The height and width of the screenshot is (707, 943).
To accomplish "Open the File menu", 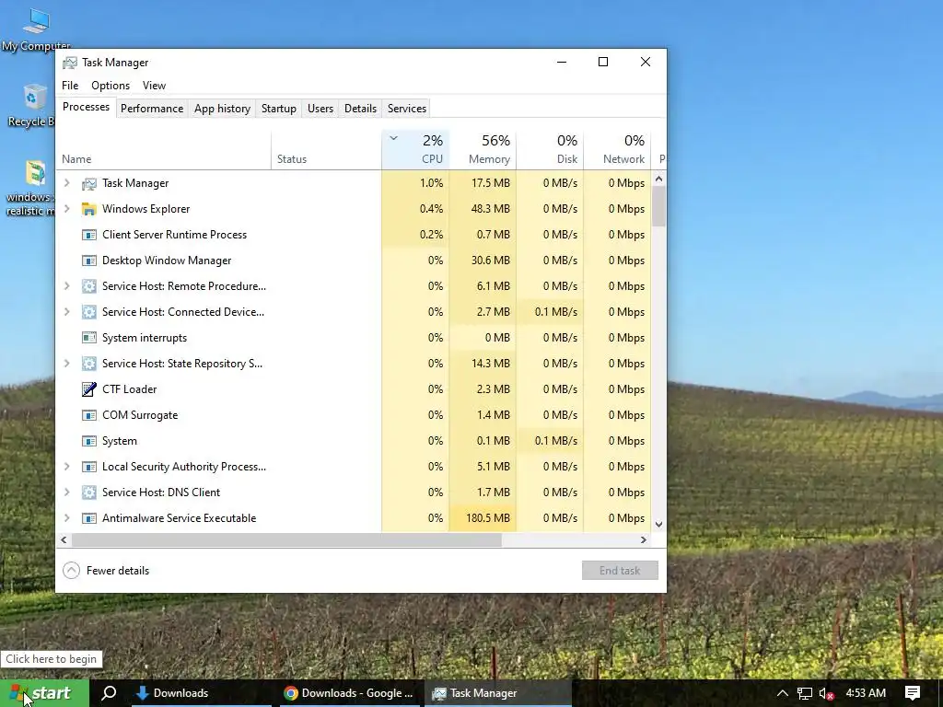I will 70,86.
